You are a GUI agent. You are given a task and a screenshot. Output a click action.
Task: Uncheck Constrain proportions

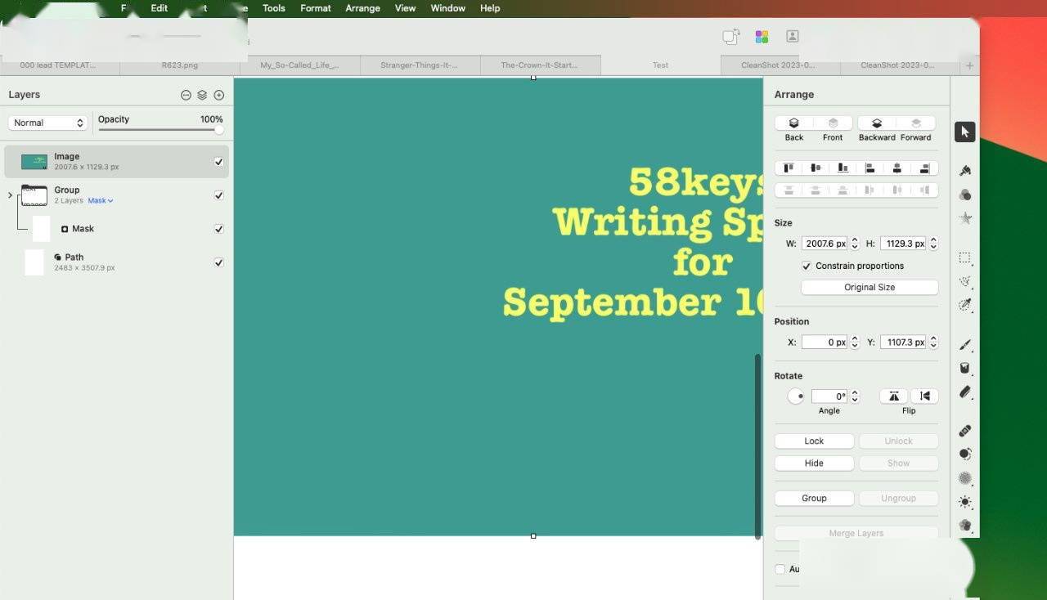tap(807, 266)
